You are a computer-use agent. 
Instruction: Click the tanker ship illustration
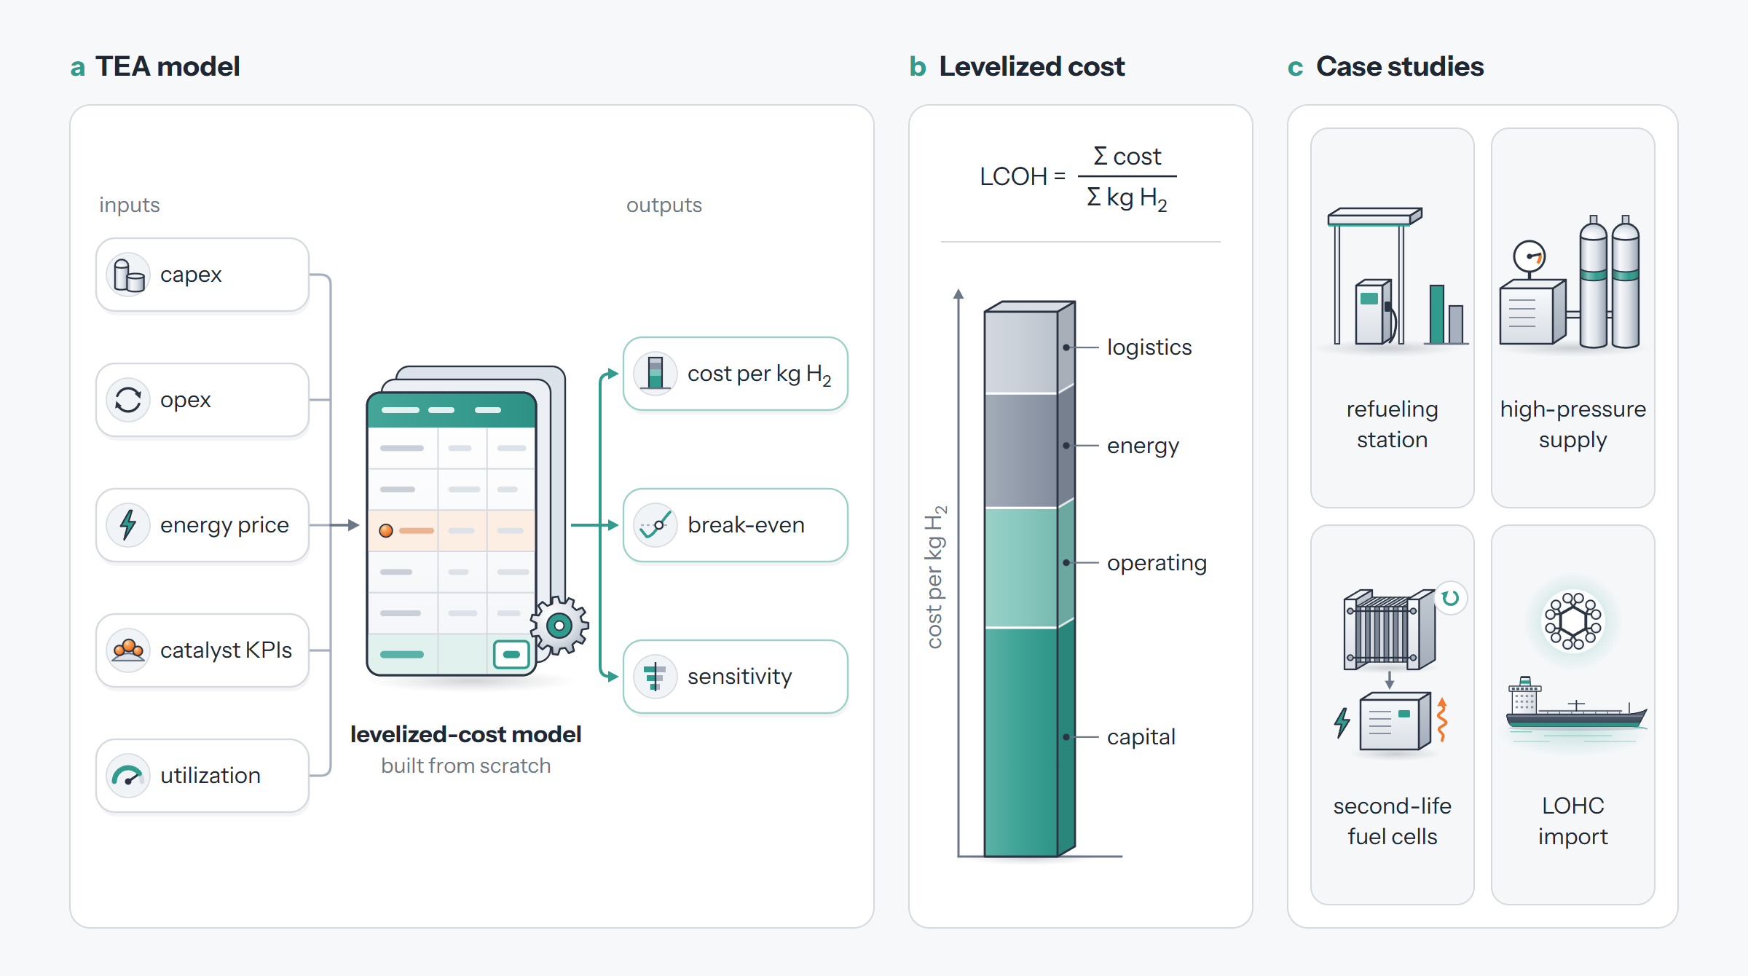pos(1575,704)
